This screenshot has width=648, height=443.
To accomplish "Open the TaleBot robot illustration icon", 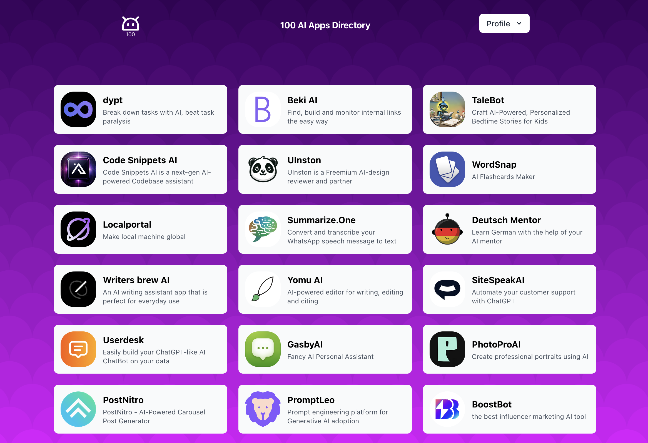I will (x=447, y=109).
